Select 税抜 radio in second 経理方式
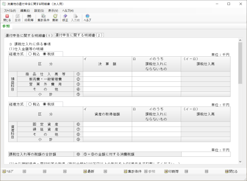This screenshot has height=181, width=247. click(x=48, y=104)
